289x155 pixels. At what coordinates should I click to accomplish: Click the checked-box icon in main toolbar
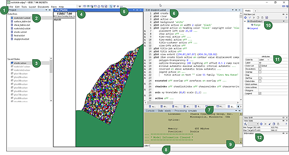click(106, 6)
